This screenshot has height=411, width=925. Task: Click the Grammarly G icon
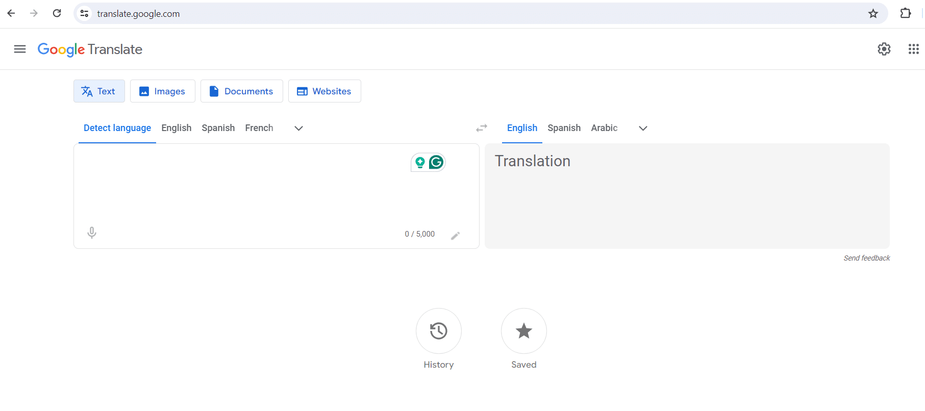pyautogui.click(x=437, y=162)
